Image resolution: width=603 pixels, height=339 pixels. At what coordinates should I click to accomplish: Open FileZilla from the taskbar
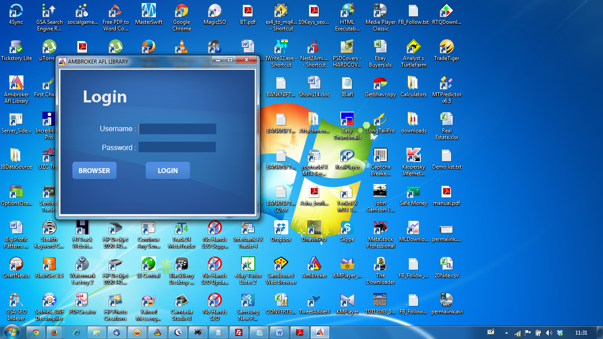pos(239,332)
